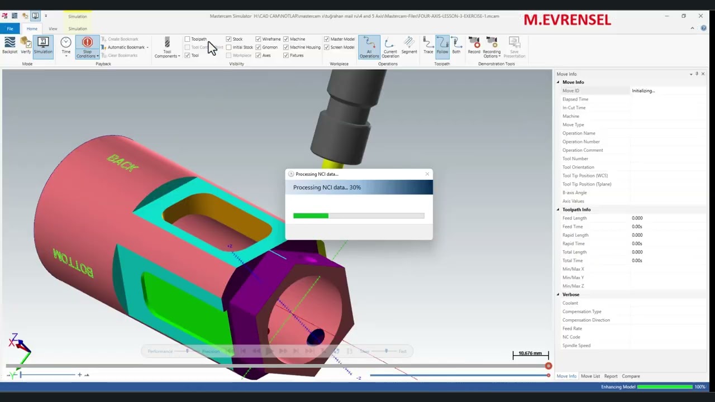Image resolution: width=715 pixels, height=402 pixels.
Task: Enable the Toolpath visibility checkbox
Action: [187, 39]
